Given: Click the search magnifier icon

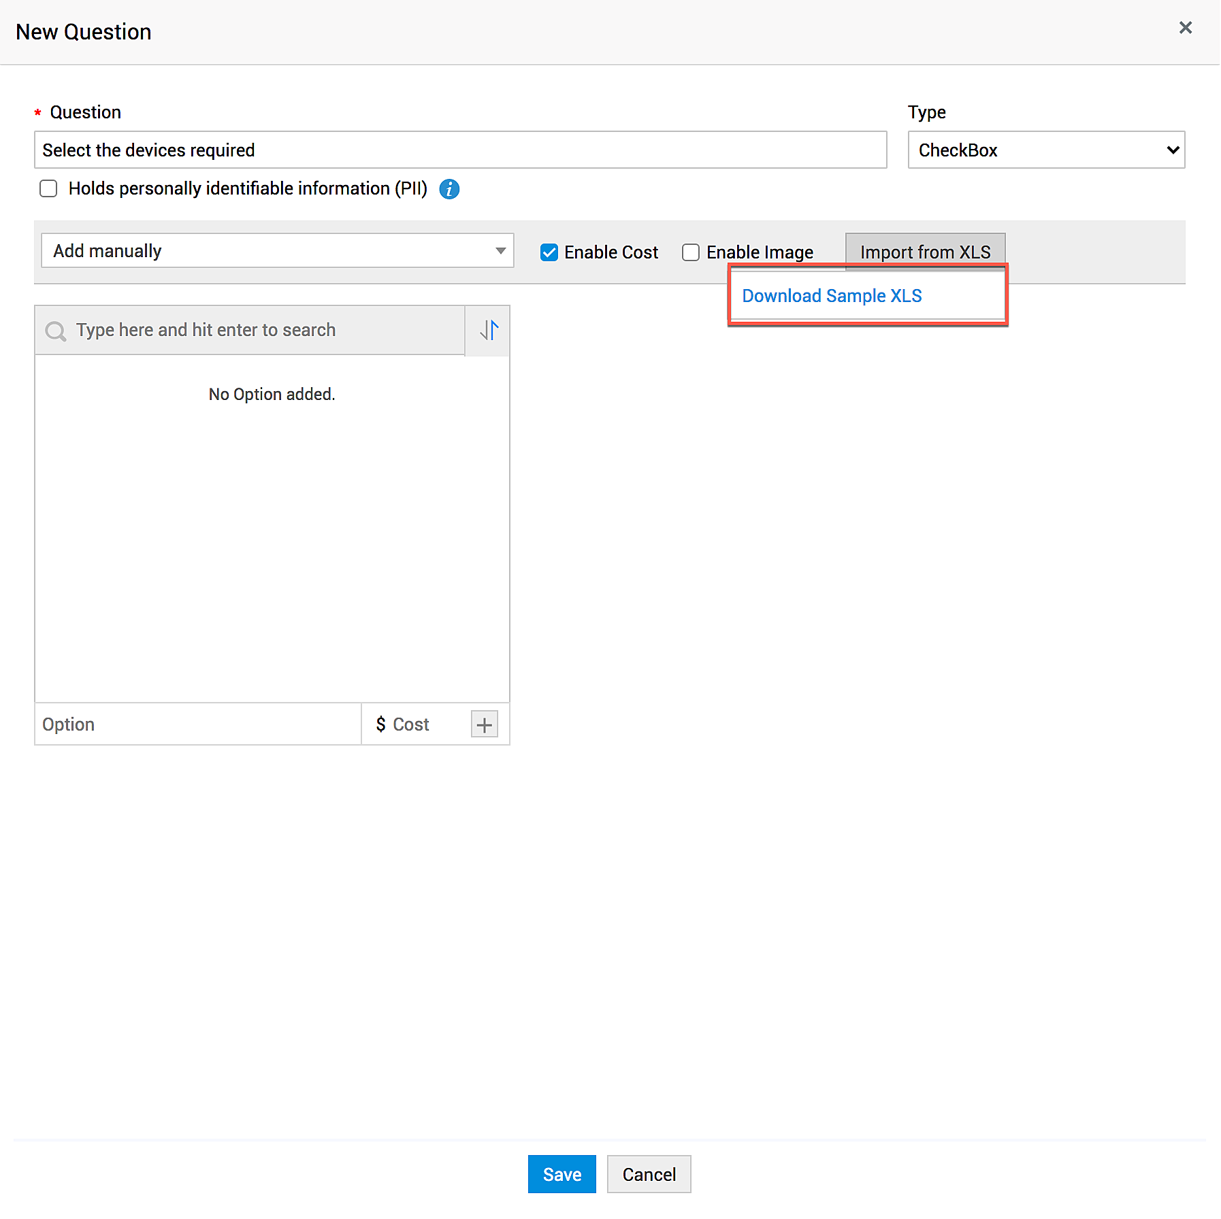Looking at the screenshot, I should tap(55, 331).
